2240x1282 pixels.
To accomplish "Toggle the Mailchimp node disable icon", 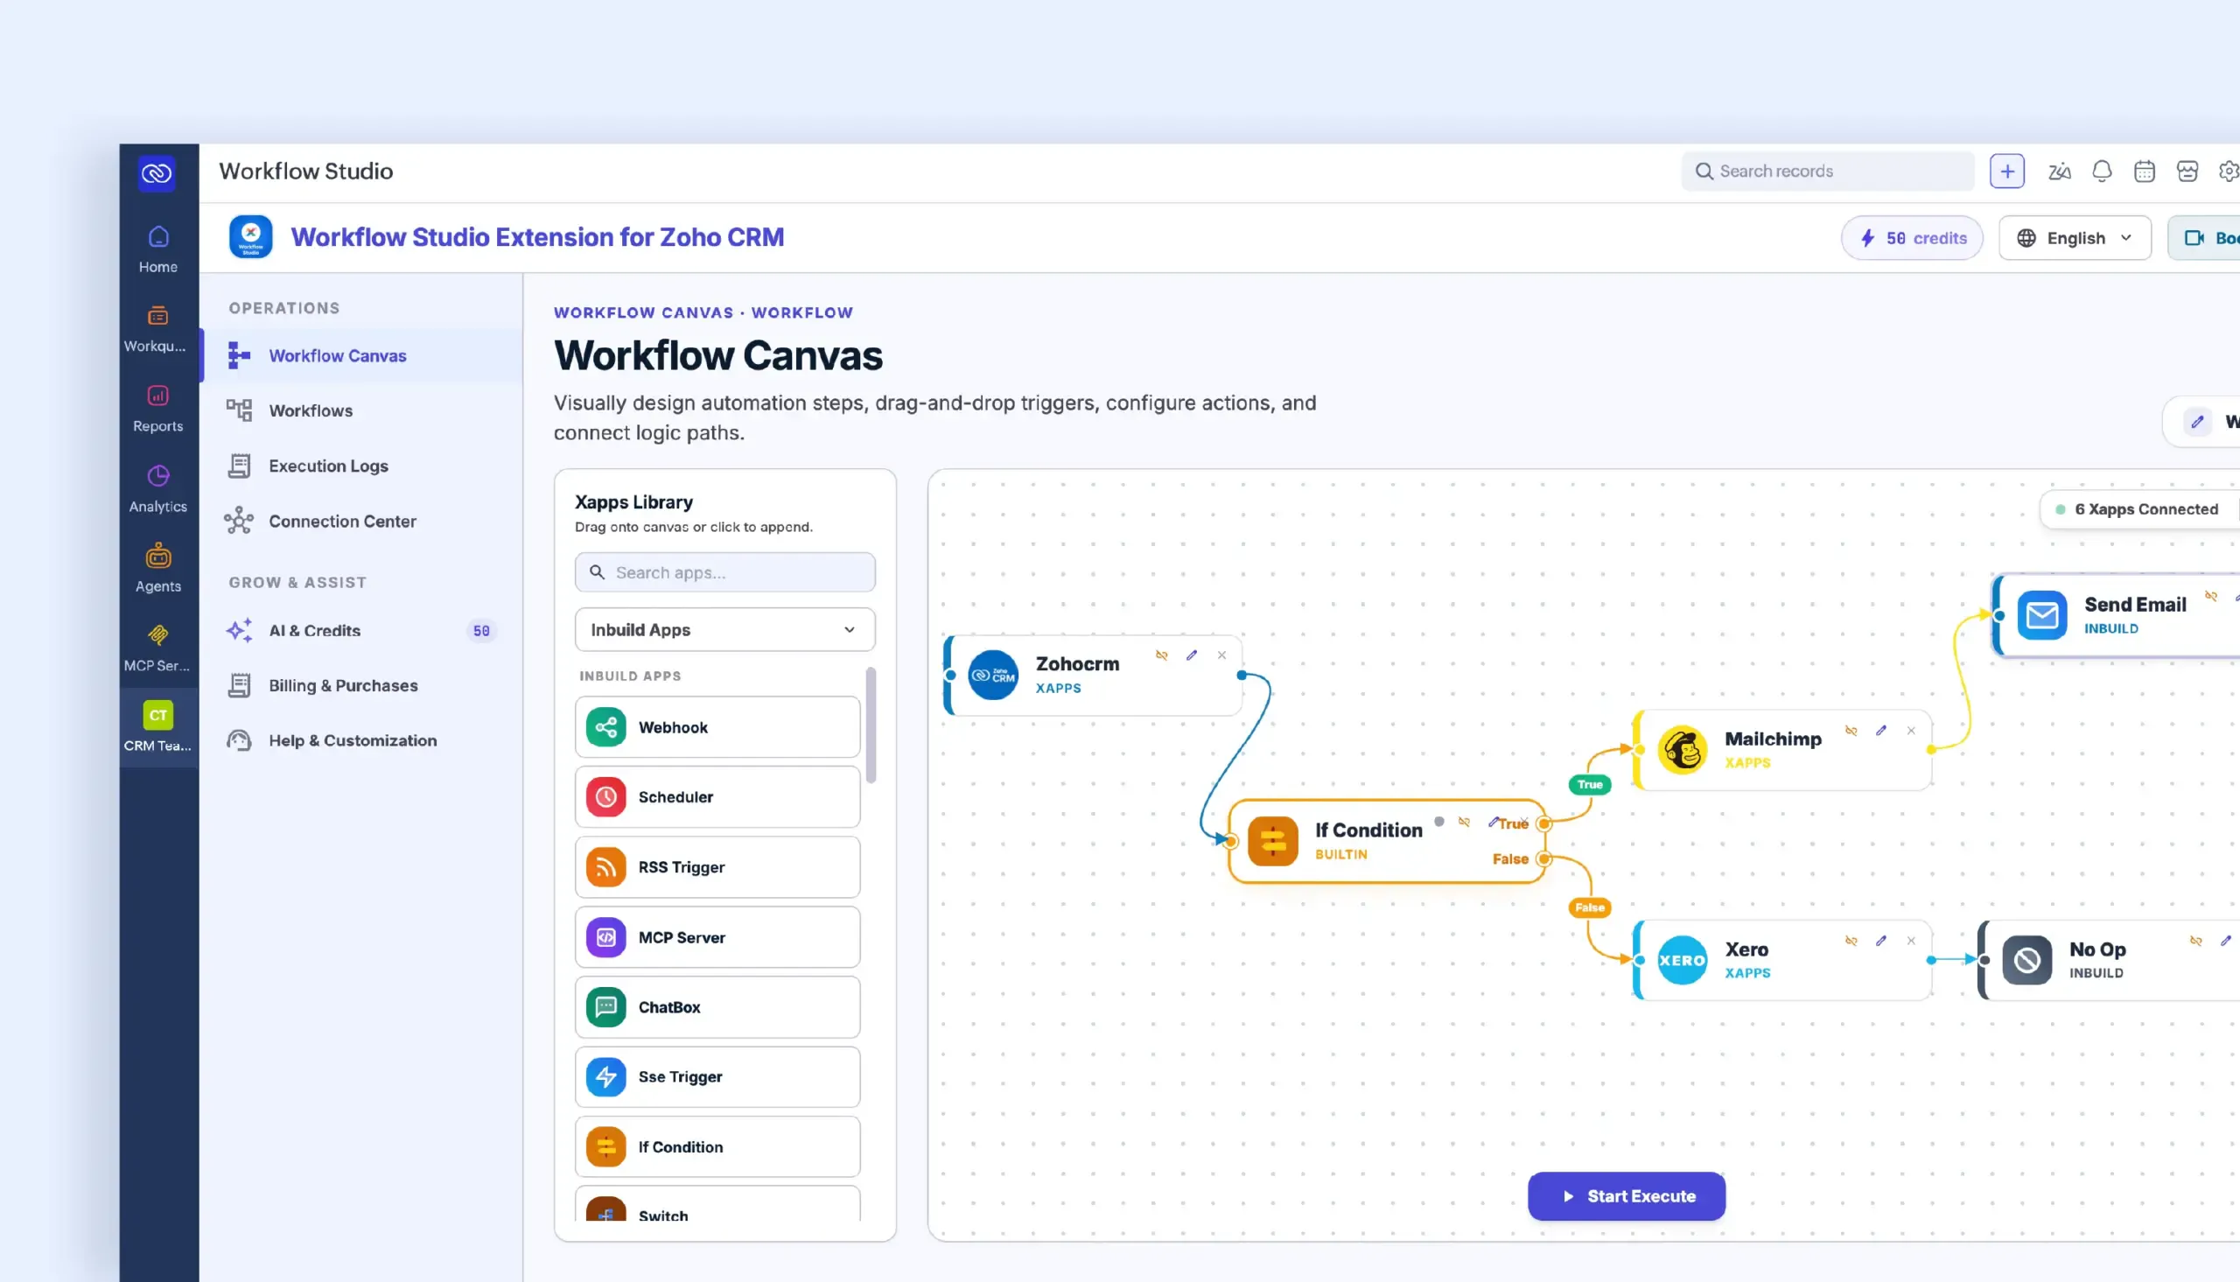I will pyautogui.click(x=1851, y=731).
